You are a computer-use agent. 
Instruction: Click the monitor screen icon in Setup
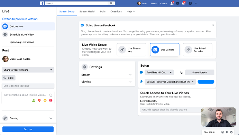(x=182, y=73)
